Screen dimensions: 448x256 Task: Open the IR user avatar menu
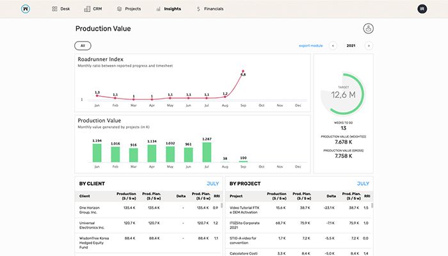pyautogui.click(x=421, y=9)
